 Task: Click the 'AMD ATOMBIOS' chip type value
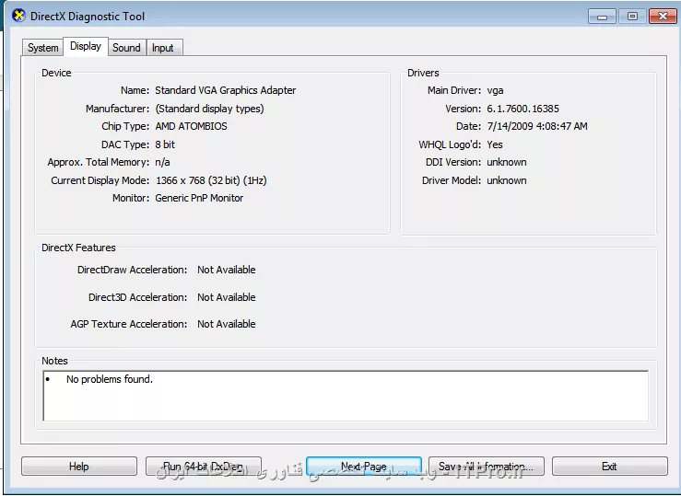191,126
